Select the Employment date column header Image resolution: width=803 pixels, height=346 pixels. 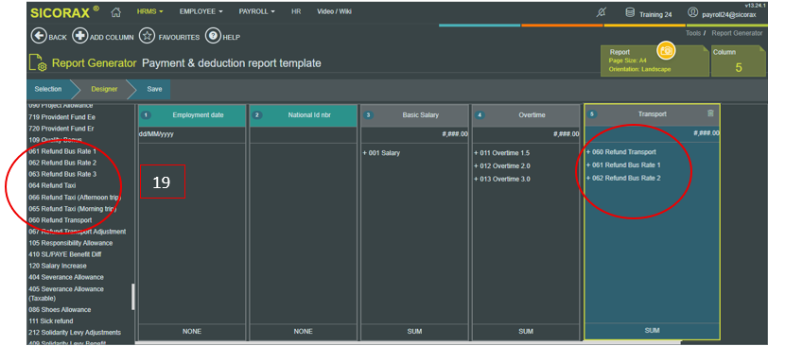pos(192,115)
